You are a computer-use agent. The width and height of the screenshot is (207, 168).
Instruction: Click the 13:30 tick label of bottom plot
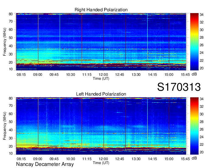click(x=136, y=159)
